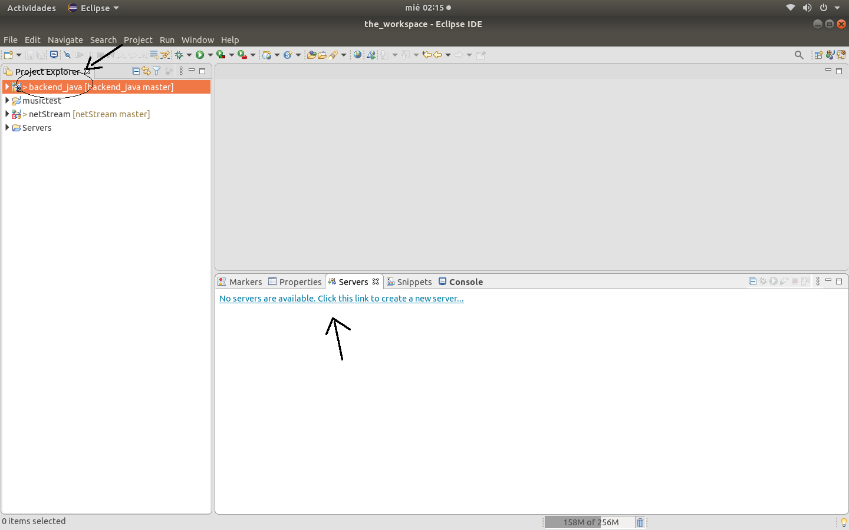Expand the musictest project
The width and height of the screenshot is (849, 530).
7,100
